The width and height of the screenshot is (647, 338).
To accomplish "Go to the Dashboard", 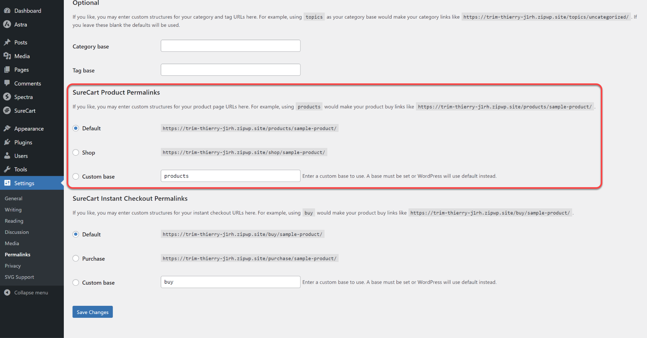I will [x=27, y=10].
